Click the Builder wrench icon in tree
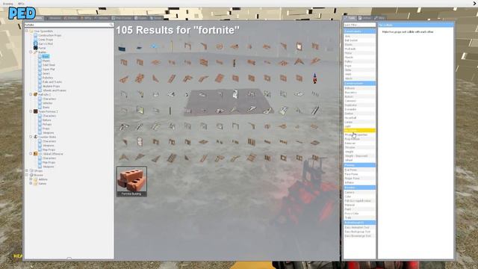 [35, 52]
